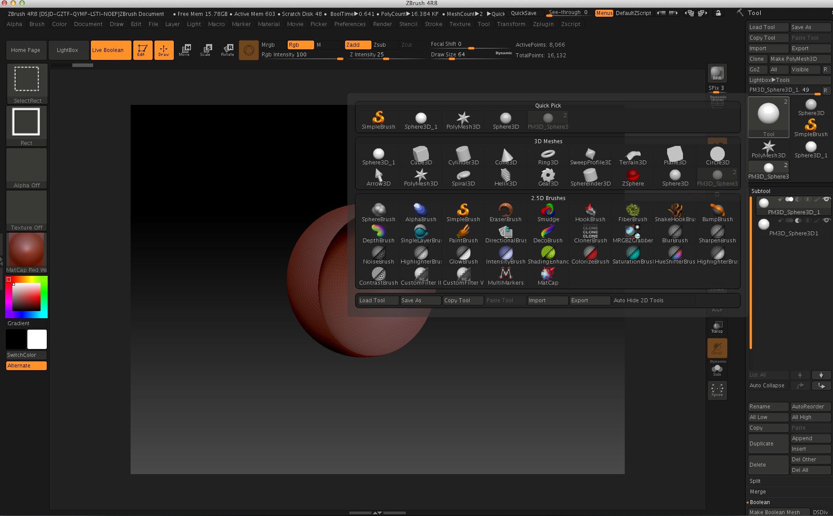833x516 pixels.
Task: Select the EraserBrush tool
Action: (506, 213)
